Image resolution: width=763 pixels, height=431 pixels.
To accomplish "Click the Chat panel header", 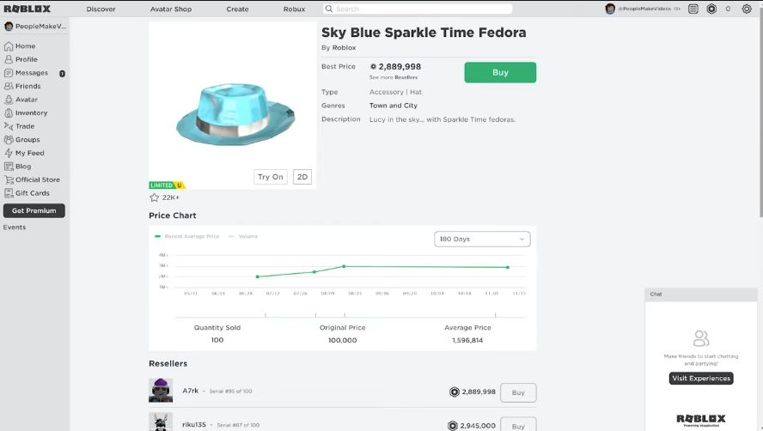I will (x=701, y=294).
